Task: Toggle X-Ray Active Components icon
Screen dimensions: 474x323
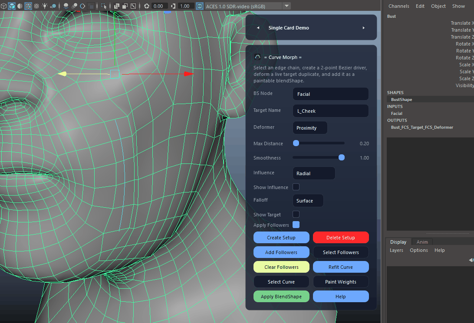Action: [125, 6]
